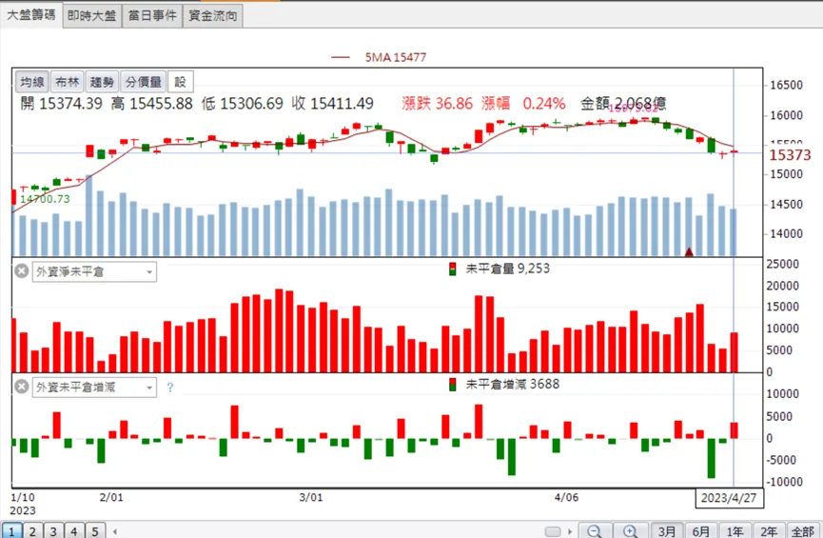The height and width of the screenshot is (538, 823).
Task: Click the 未平倉量 9,253 legend
Action: tap(507, 269)
